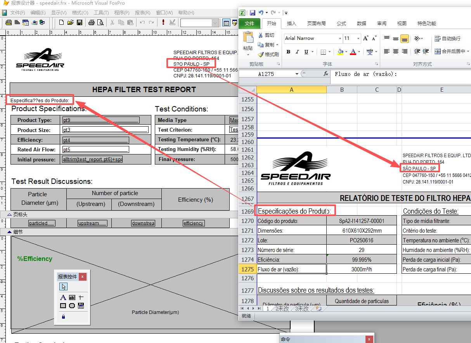Select the Field (abl) tool in report controls
Screen dimensions: 471x343
pos(72,297)
